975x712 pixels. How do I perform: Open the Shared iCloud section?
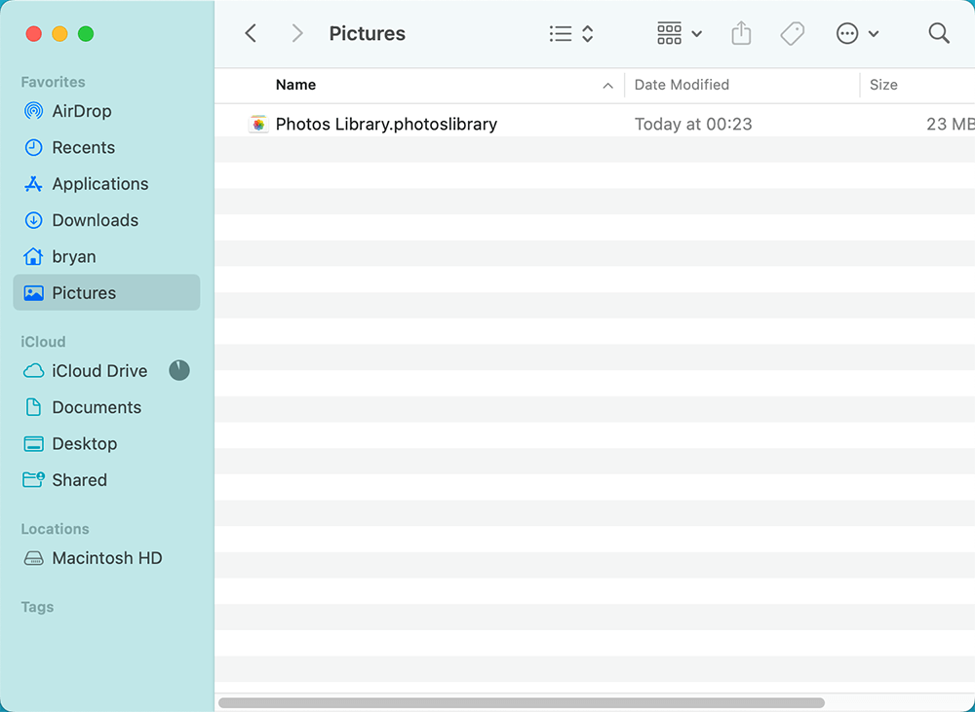79,480
